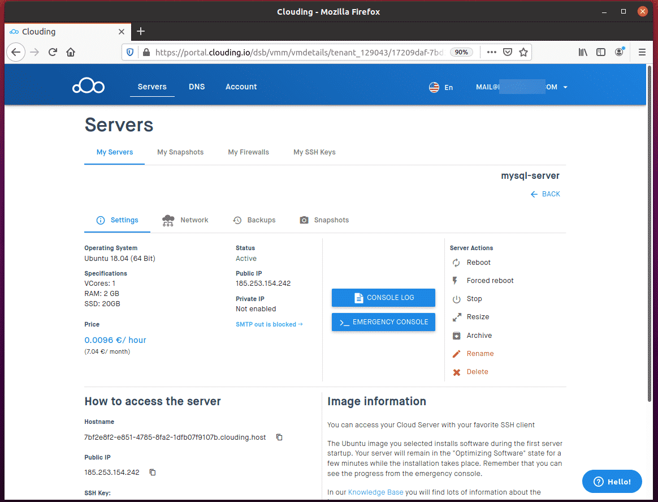Follow the SMTP out is blocked link
This screenshot has height=502, width=658.
pyautogui.click(x=269, y=324)
